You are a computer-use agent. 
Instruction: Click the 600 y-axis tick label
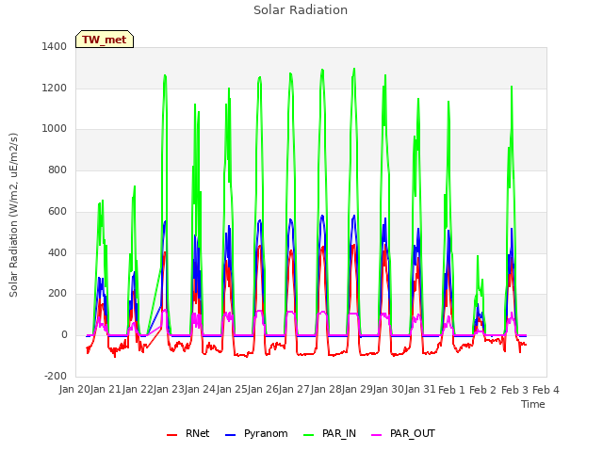coord(57,211)
